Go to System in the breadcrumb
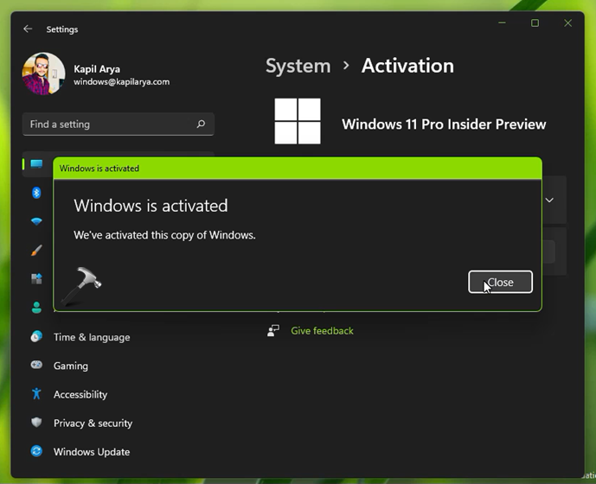The width and height of the screenshot is (596, 484). point(298,66)
